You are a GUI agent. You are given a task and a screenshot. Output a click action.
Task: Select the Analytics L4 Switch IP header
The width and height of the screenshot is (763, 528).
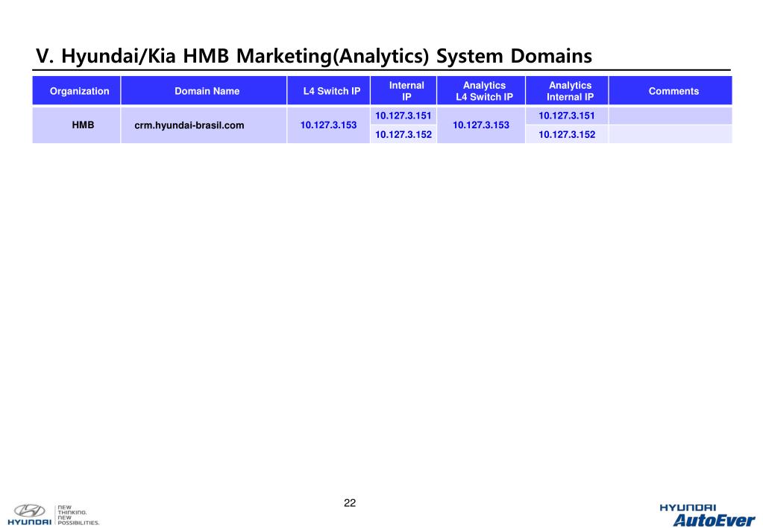coord(481,90)
